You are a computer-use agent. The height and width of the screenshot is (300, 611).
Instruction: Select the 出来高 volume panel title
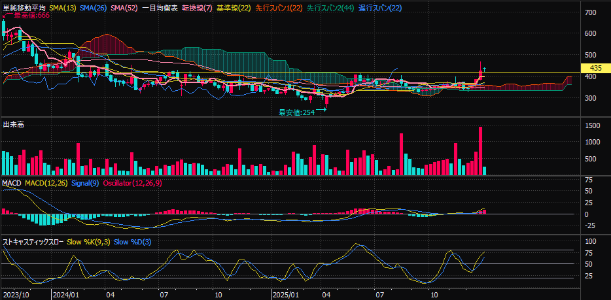click(14, 124)
